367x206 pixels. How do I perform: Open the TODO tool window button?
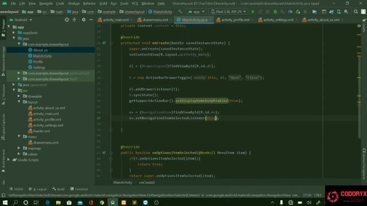pos(17,189)
